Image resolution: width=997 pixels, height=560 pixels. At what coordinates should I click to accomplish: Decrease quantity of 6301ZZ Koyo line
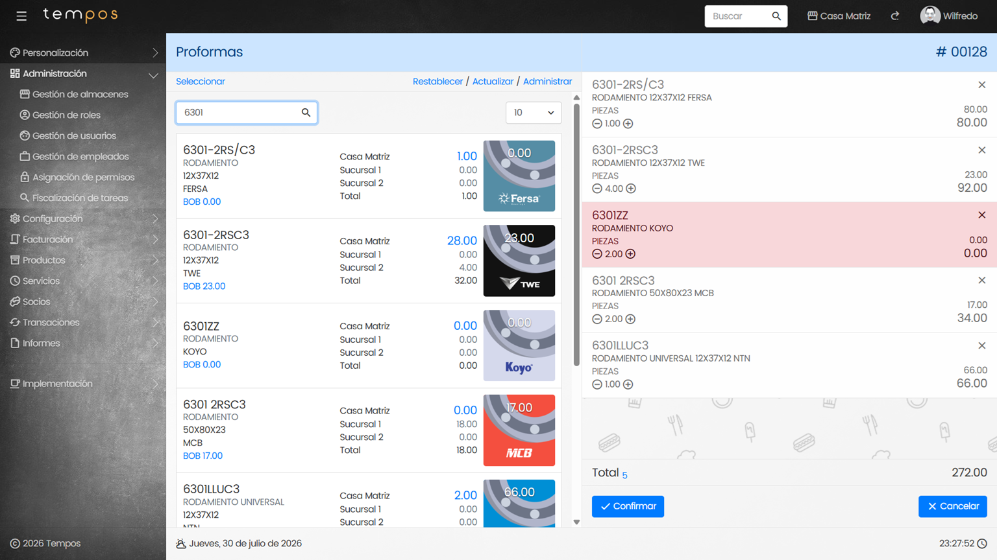597,254
